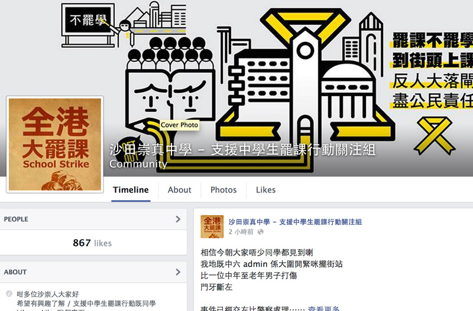
Task: Click the info icon in the About section
Action: point(9,293)
